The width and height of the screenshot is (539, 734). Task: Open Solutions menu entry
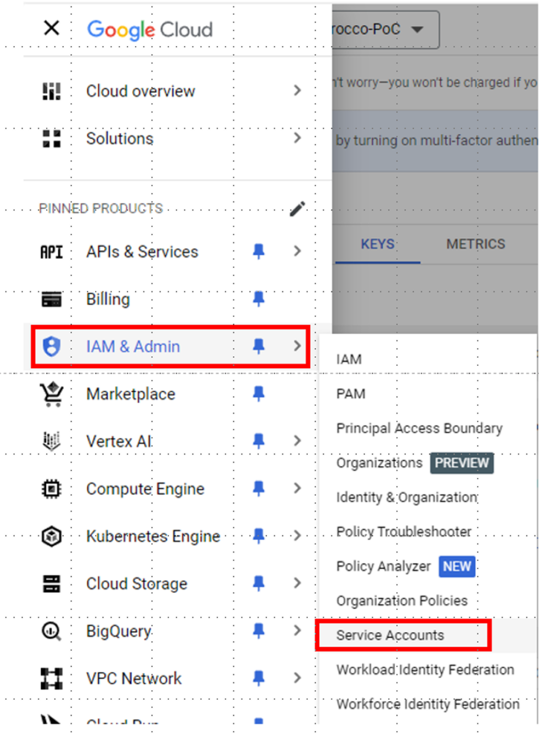click(x=120, y=138)
